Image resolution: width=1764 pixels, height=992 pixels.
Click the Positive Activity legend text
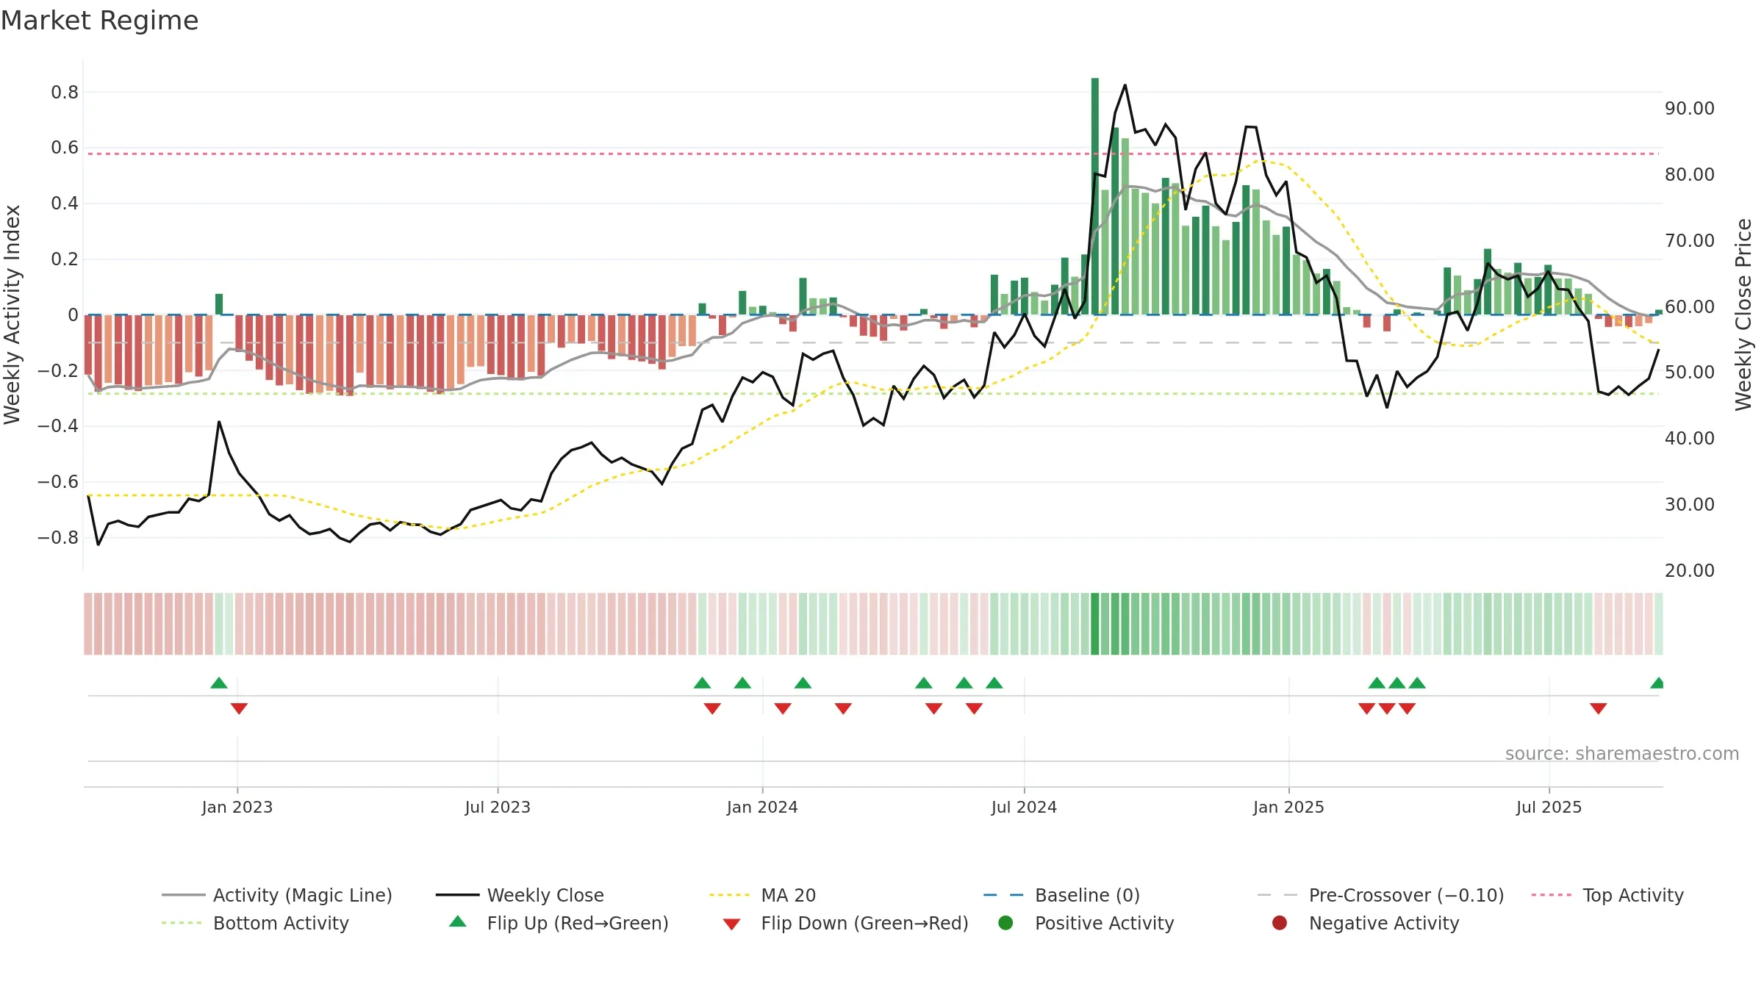(1105, 923)
